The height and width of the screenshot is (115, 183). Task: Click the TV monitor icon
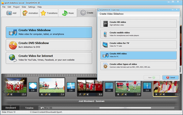point(105,45)
